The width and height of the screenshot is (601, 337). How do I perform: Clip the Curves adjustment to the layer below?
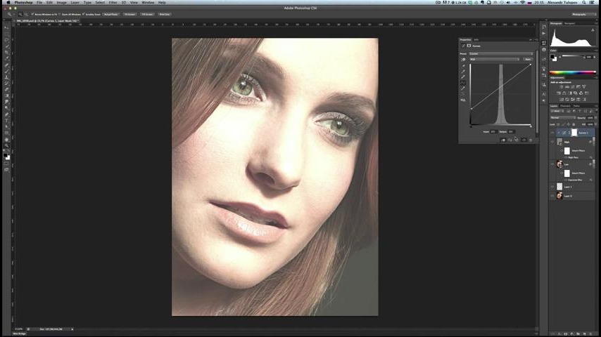point(503,140)
